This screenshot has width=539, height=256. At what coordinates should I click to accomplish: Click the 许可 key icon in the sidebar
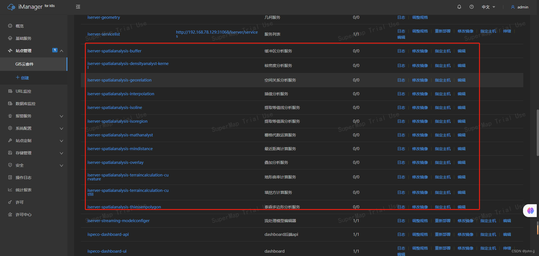[10, 202]
